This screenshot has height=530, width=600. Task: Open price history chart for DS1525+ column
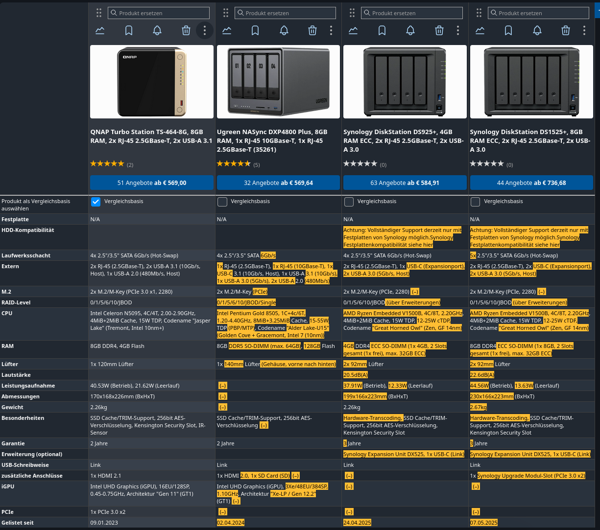tap(480, 30)
